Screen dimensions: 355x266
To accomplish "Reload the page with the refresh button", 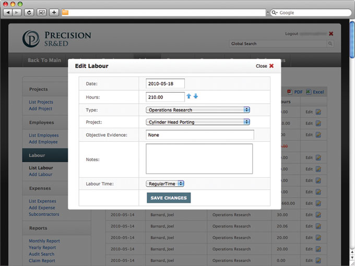I will click(x=29, y=13).
